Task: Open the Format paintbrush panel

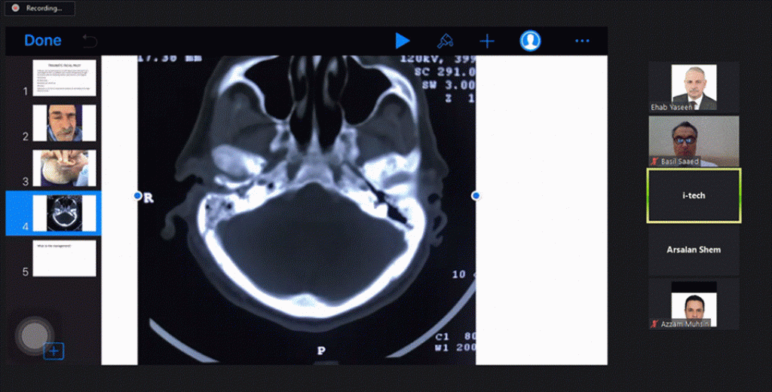Action: point(445,41)
